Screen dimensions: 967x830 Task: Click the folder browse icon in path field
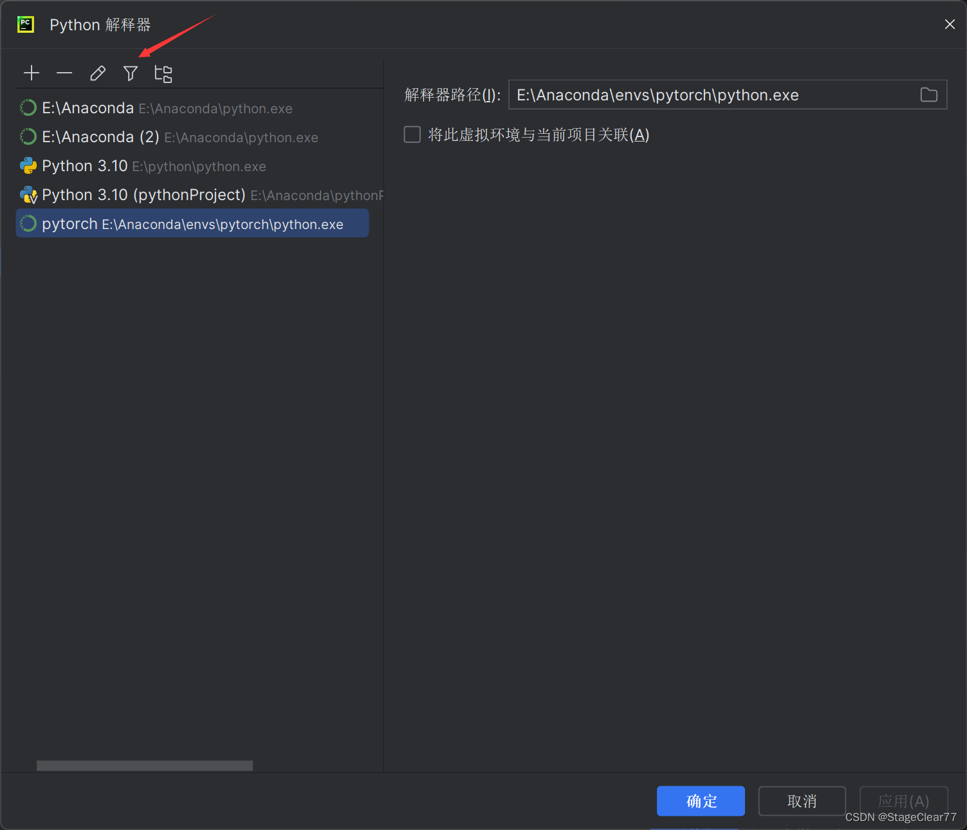pos(928,95)
